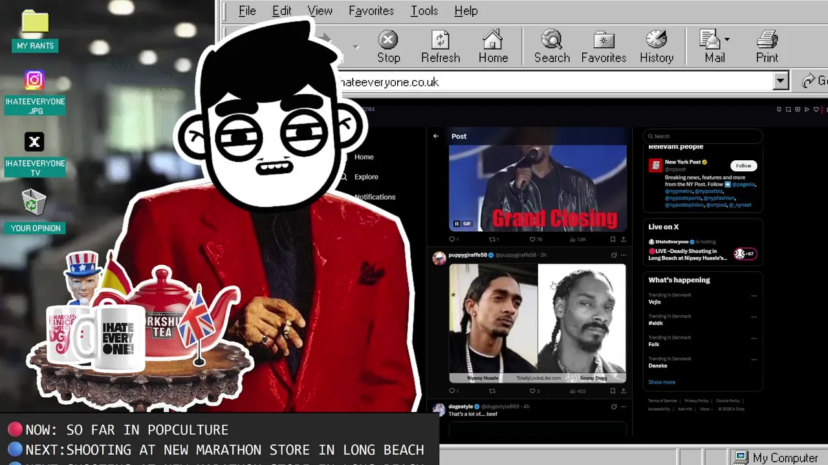Viewport: 828px width, 465px height.
Task: Open the Help menu
Action: pos(466,11)
